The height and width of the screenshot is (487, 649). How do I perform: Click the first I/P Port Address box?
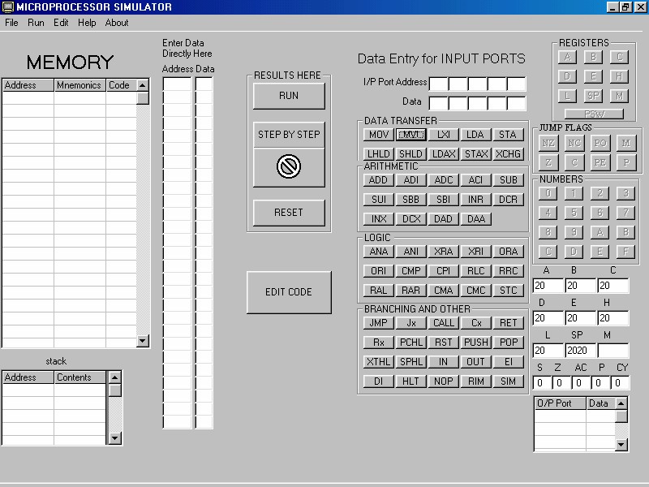(x=438, y=84)
